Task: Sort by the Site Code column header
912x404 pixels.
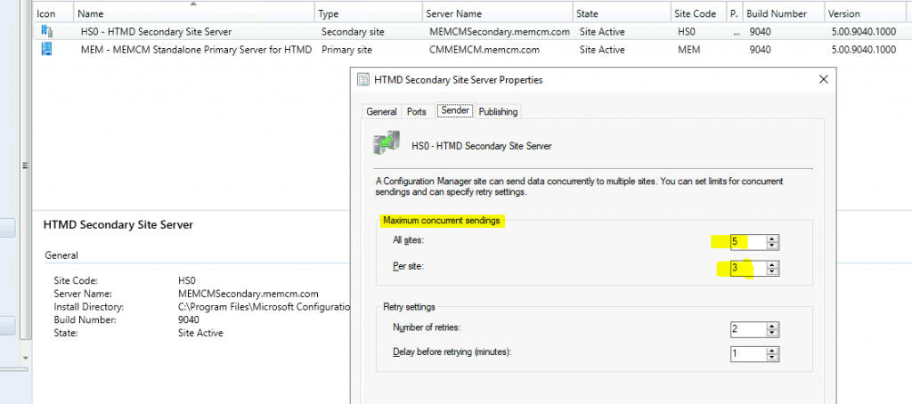Action: point(699,13)
